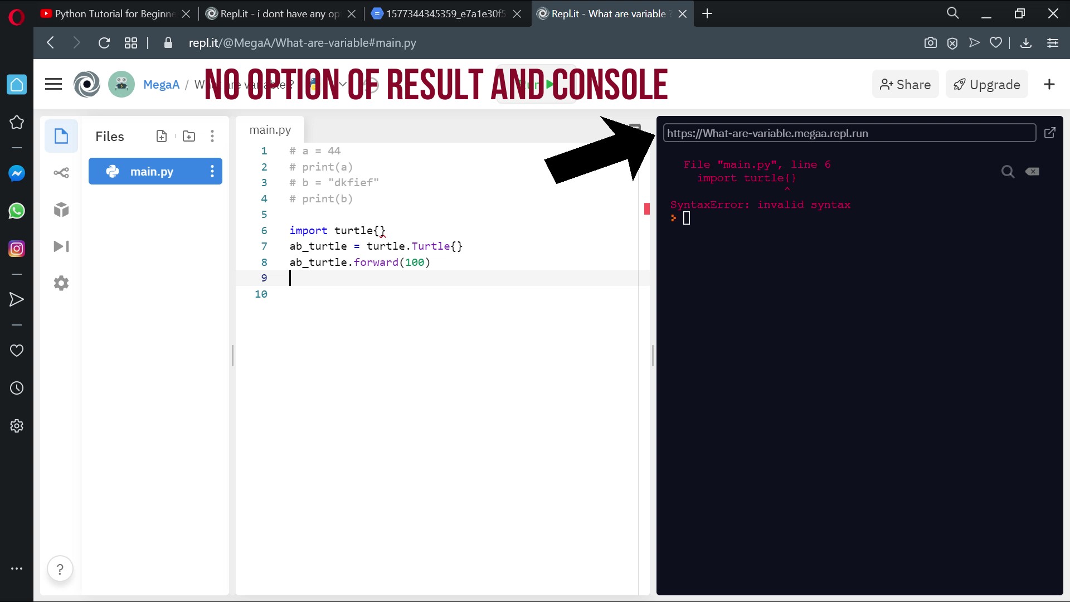Search tabs with the magnifier icon

pos(953,13)
